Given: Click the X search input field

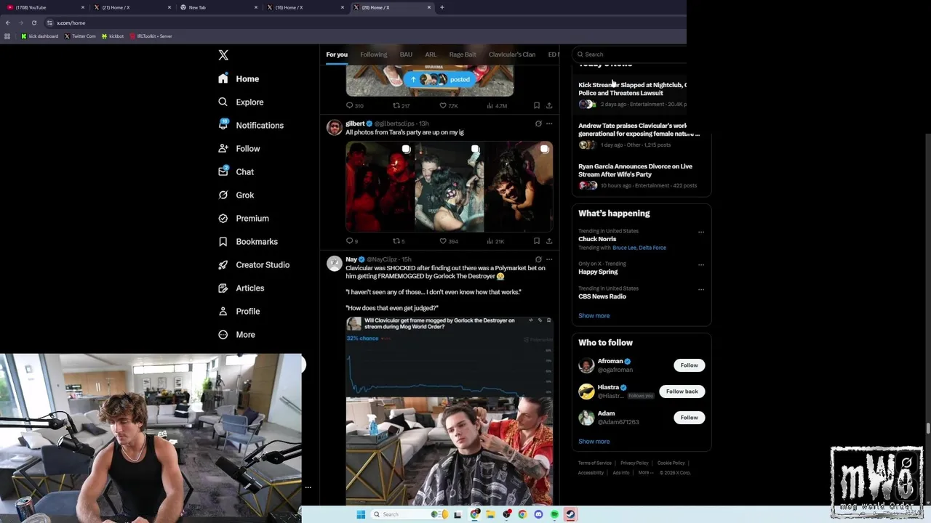Looking at the screenshot, I should pyautogui.click(x=630, y=54).
